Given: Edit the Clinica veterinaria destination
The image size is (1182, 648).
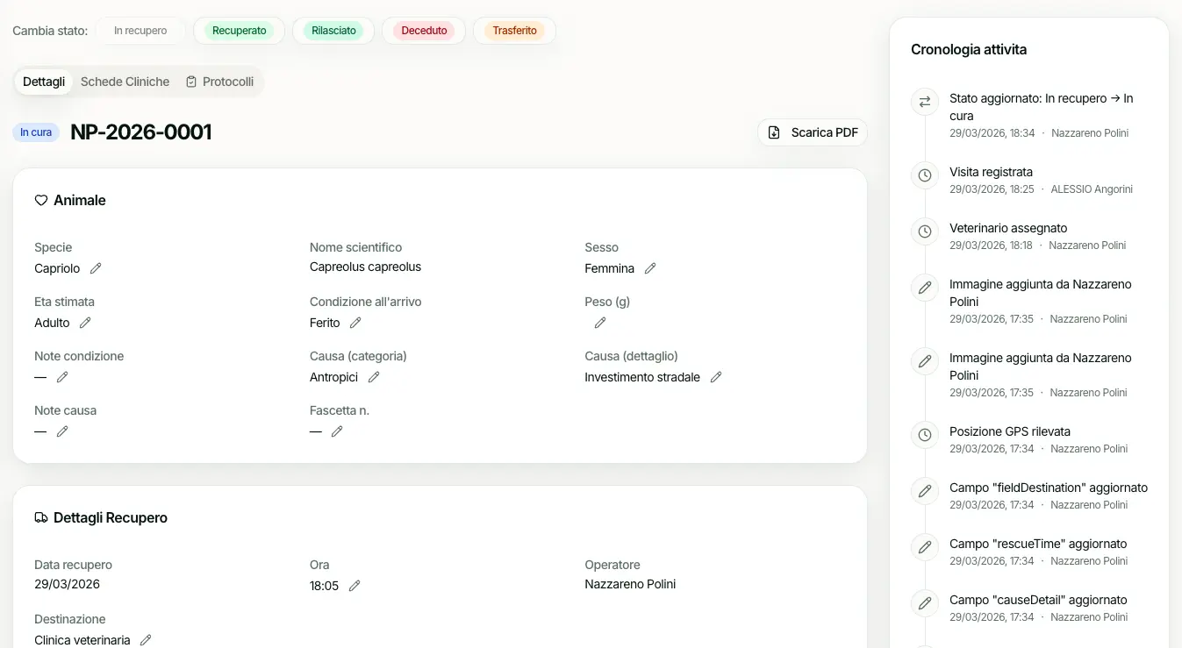Looking at the screenshot, I should coord(146,640).
